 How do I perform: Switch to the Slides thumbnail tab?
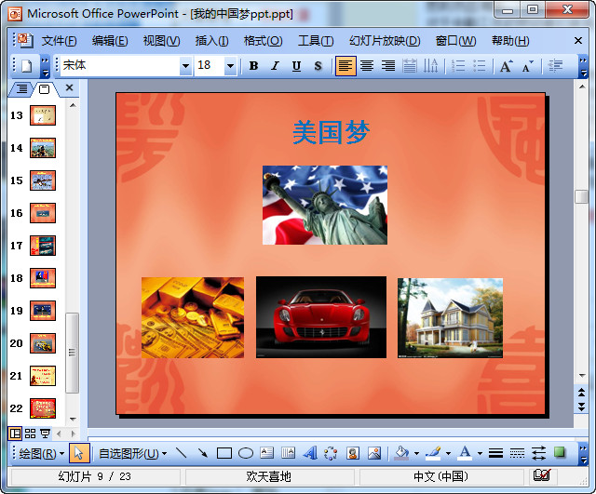coord(45,89)
